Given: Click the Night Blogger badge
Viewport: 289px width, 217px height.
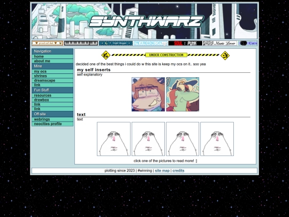Looking at the screenshot, I should (x=116, y=43).
